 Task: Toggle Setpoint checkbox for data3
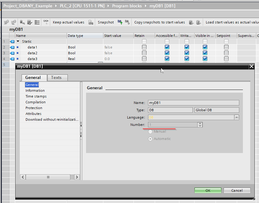coord(226,59)
